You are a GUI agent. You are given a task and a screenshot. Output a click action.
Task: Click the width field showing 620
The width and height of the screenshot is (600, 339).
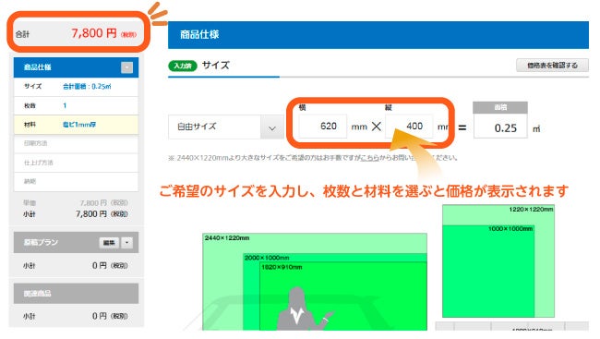pyautogui.click(x=322, y=126)
